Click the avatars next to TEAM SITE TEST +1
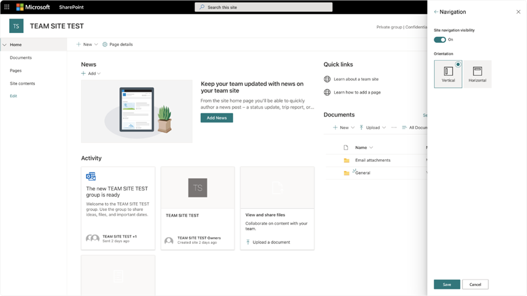The width and height of the screenshot is (527, 296). (x=93, y=238)
